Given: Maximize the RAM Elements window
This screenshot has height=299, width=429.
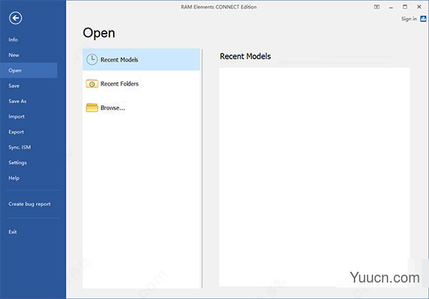Looking at the screenshot, I should click(405, 7).
